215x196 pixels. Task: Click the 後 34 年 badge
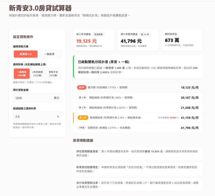click(145, 34)
